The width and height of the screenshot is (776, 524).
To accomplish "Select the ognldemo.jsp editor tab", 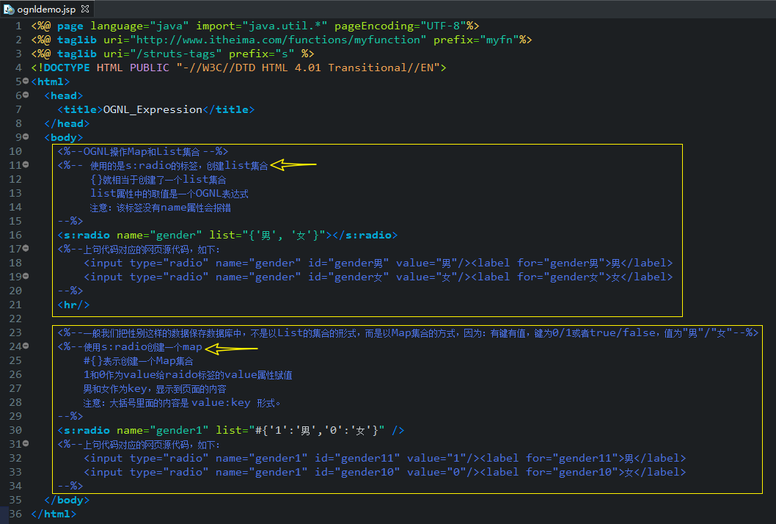I will click(x=46, y=9).
